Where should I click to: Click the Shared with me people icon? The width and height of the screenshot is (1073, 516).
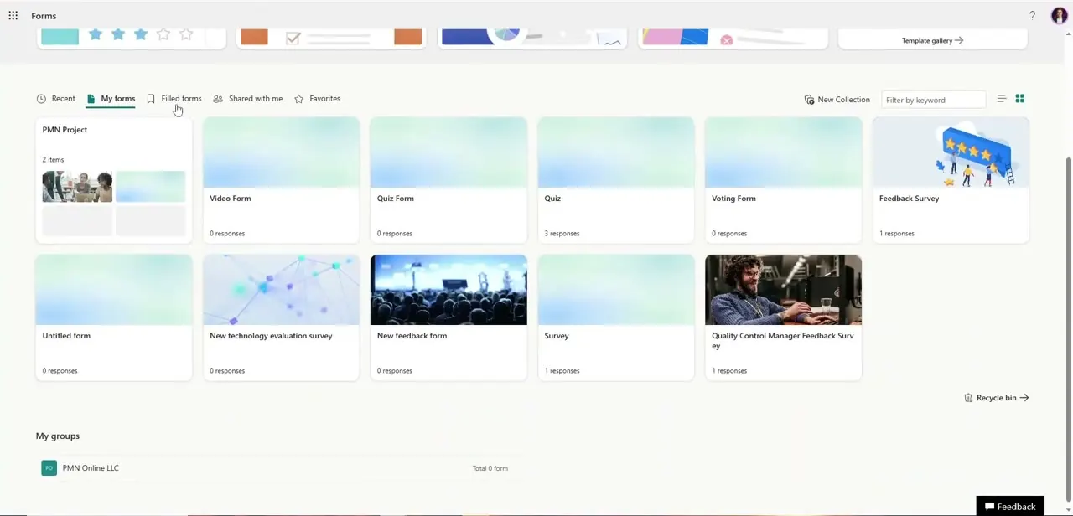coord(218,99)
